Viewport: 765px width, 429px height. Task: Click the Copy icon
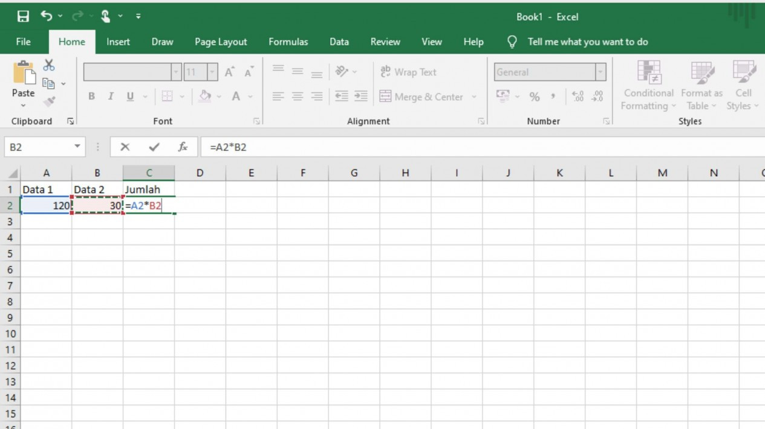point(49,83)
